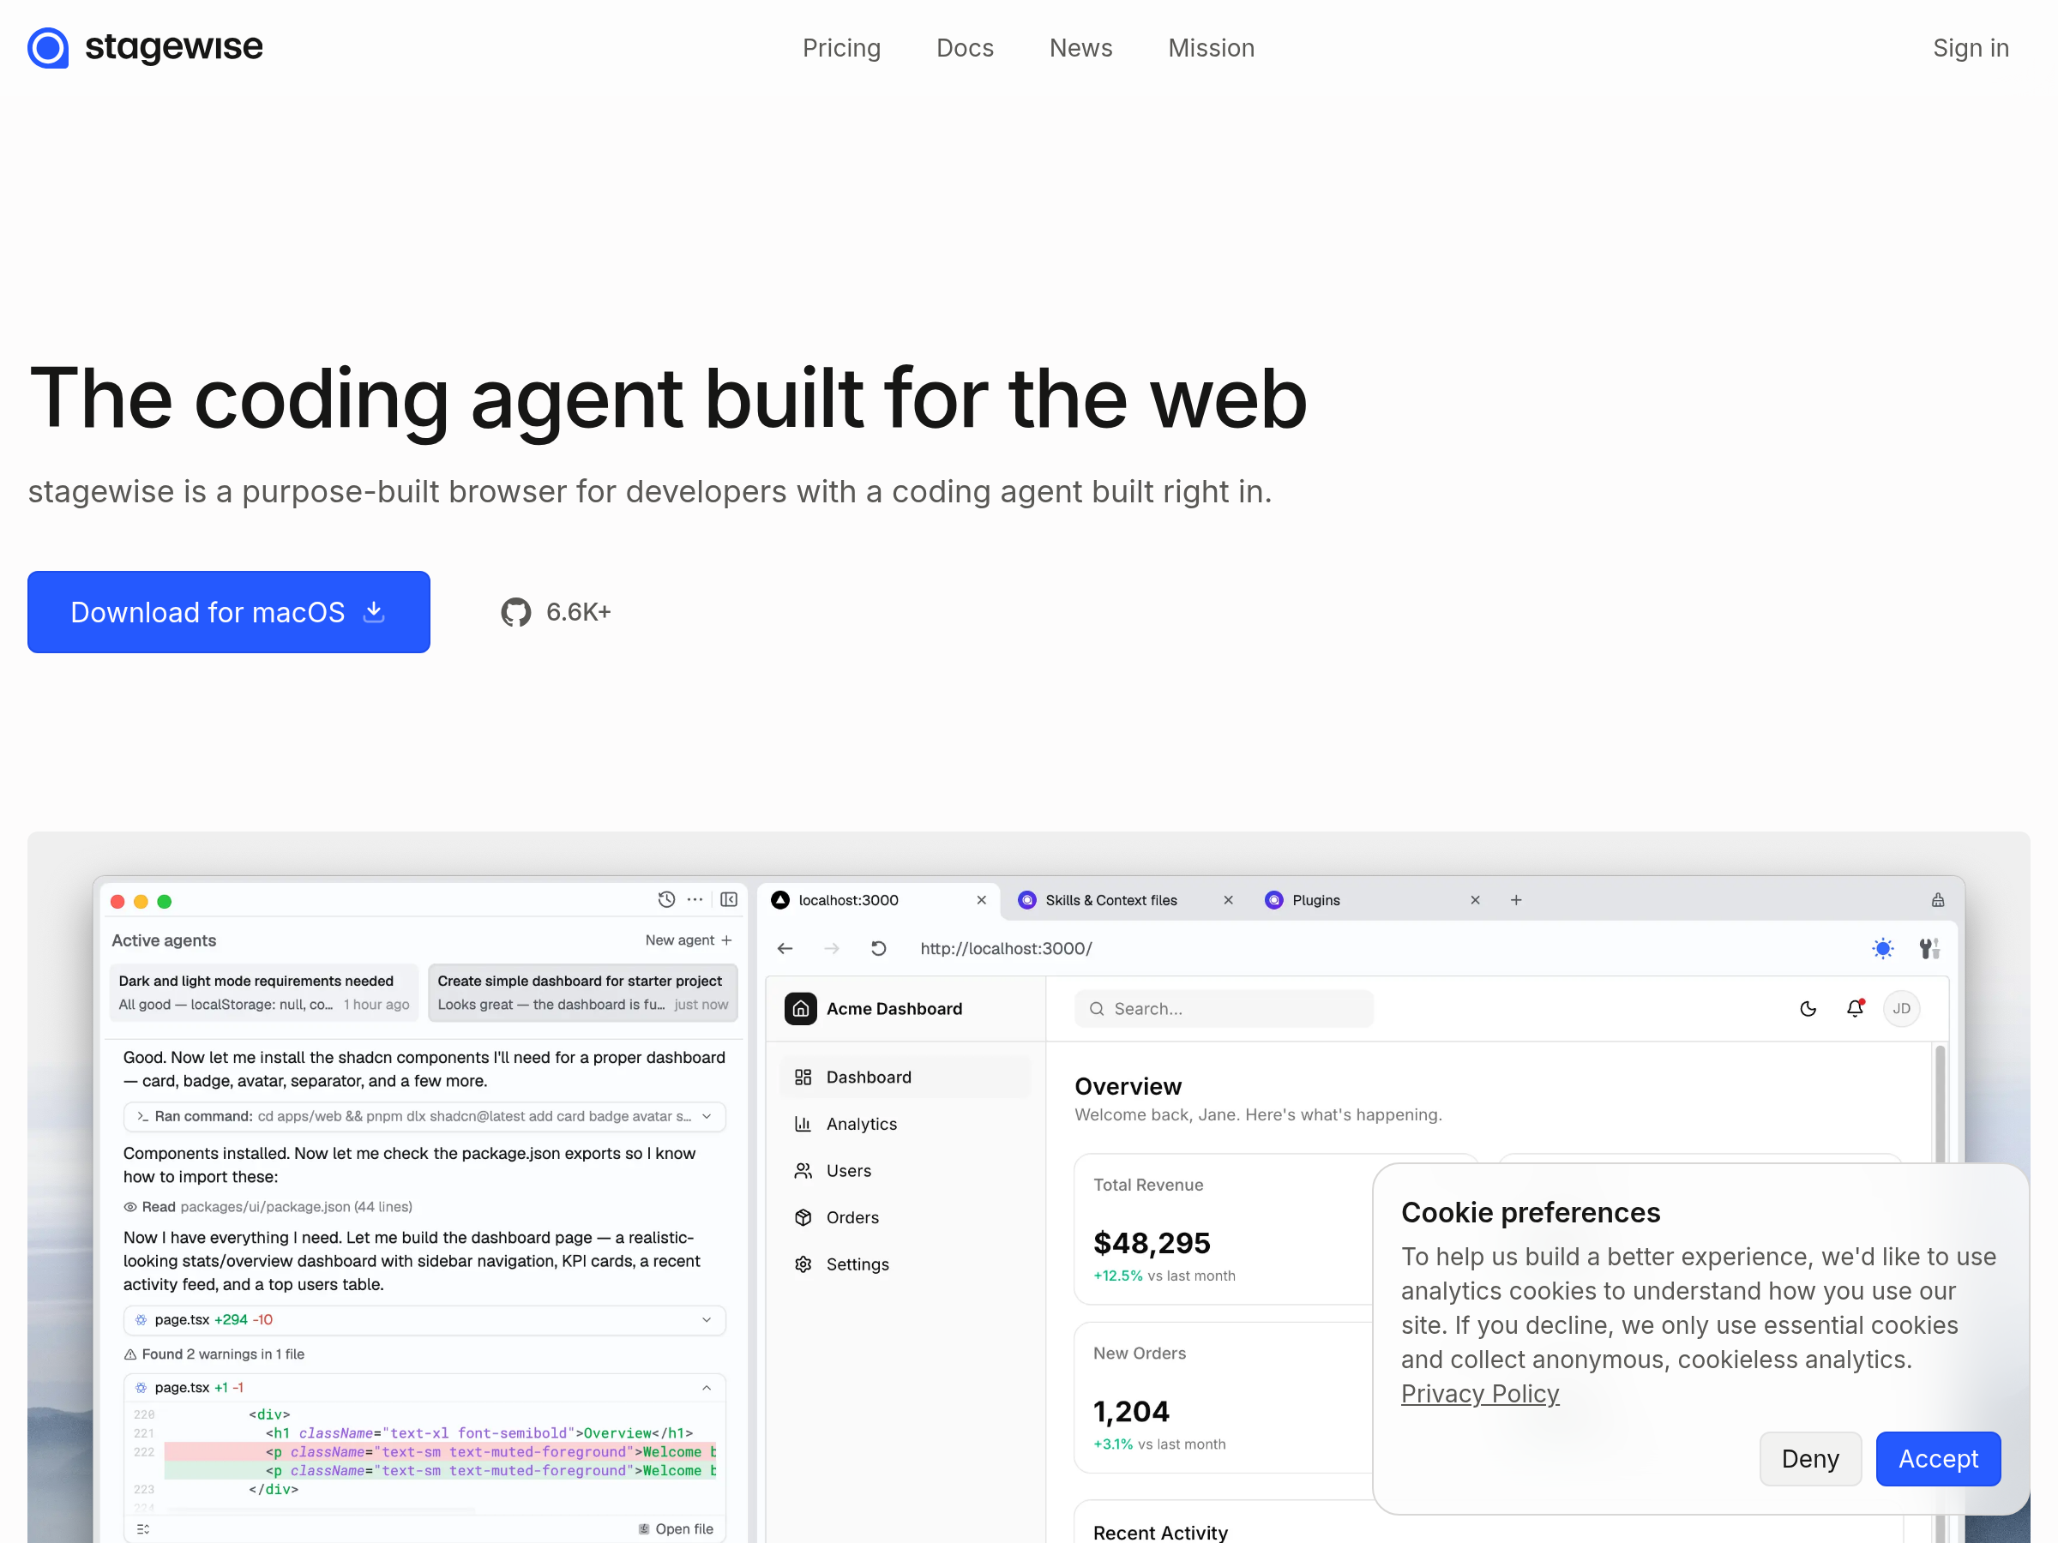Accept cookie preferences

(1937, 1458)
